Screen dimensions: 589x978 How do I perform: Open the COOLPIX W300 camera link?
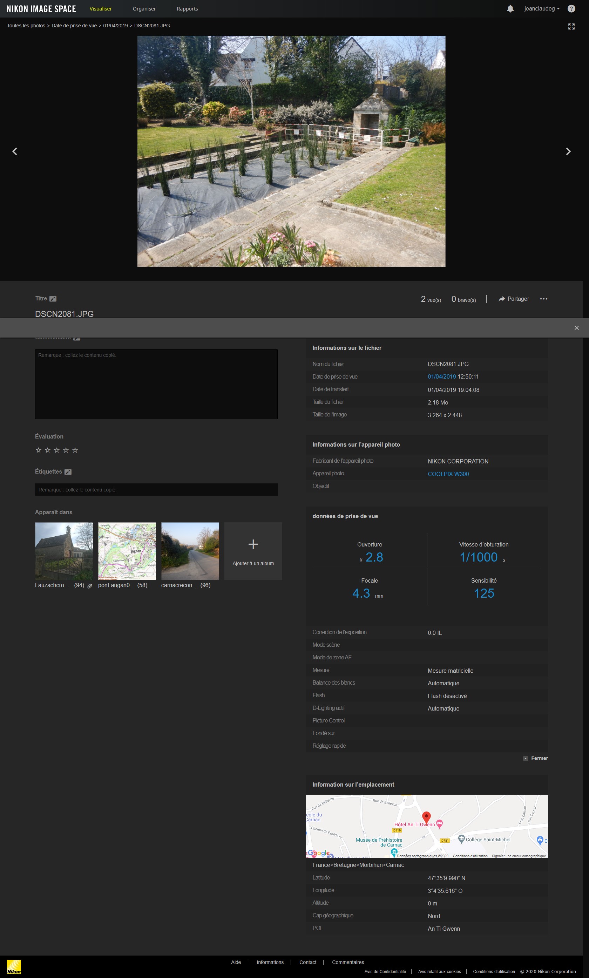448,474
